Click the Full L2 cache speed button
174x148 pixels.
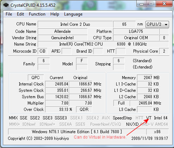coord(121,103)
